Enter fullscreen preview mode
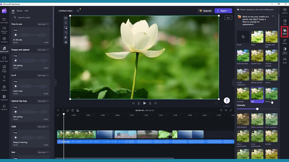Viewport: 289px width, 162px height. 216,103
